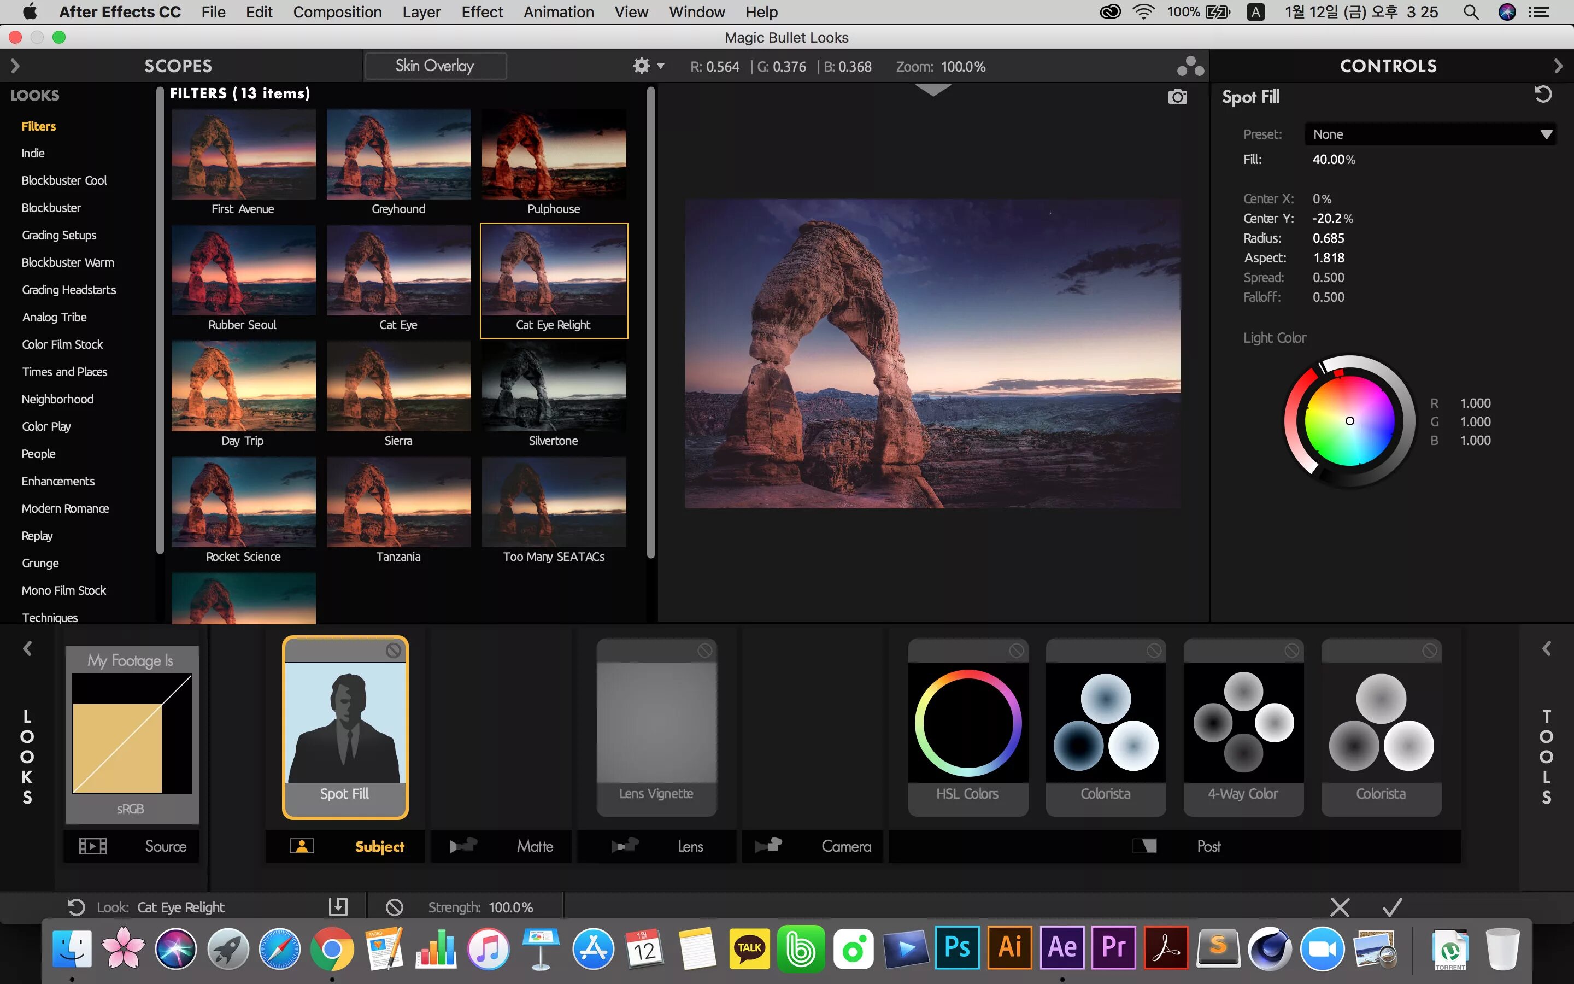
Task: Click the cancel X button
Action: click(1341, 906)
